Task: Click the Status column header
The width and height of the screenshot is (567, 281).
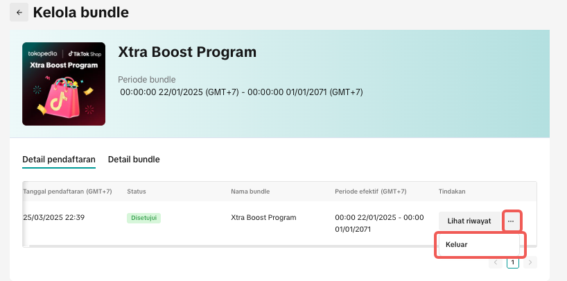Action: coord(137,191)
